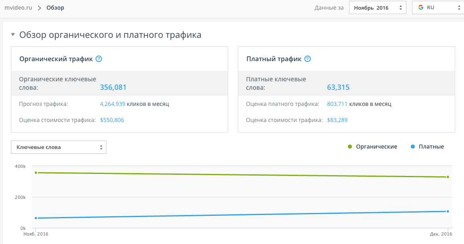Viewport: 464px width, 244px height.
Task: Open the Ключевые слова metric dropdown
Action: (x=58, y=147)
